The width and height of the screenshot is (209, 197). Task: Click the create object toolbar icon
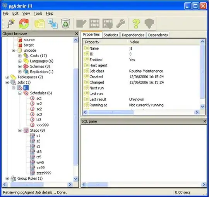tap(53, 24)
